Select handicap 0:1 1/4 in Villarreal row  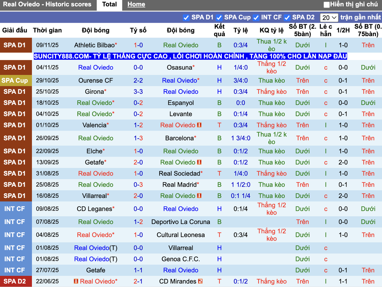(241, 196)
